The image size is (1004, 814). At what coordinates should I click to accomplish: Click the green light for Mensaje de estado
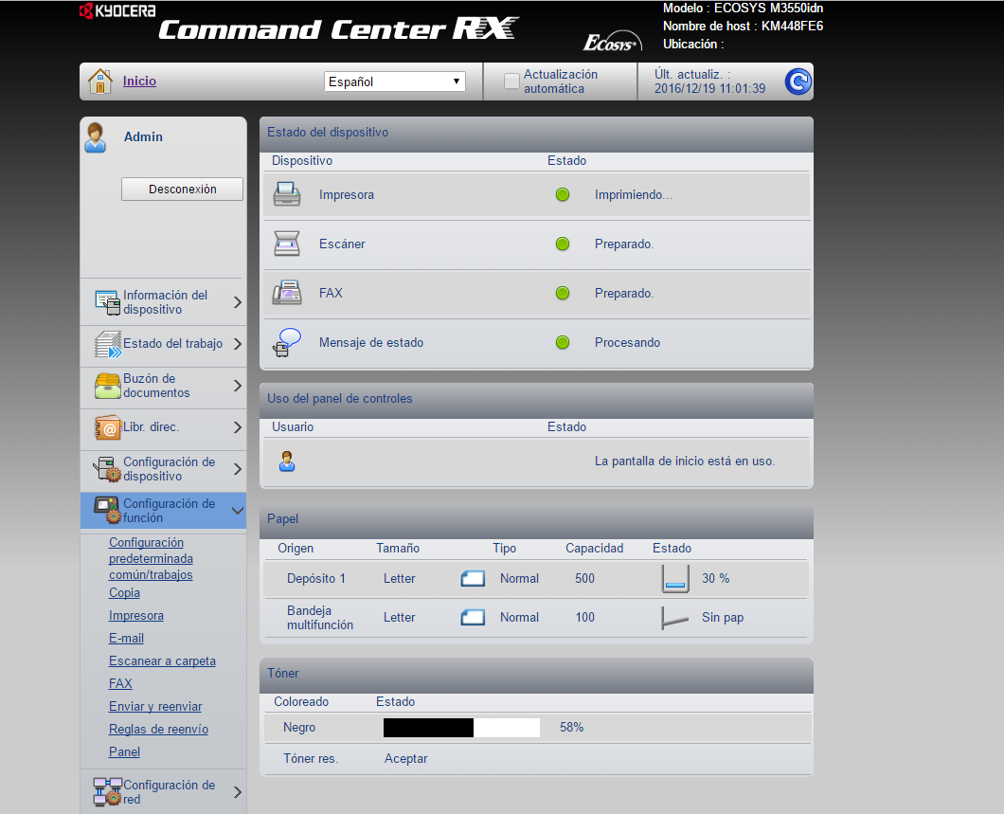pyautogui.click(x=563, y=343)
